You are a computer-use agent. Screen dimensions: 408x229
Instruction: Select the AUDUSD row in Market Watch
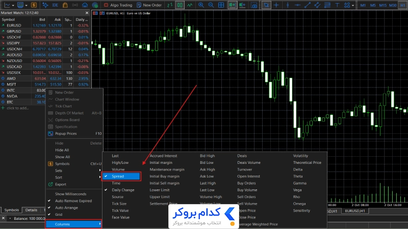(x=45, y=55)
